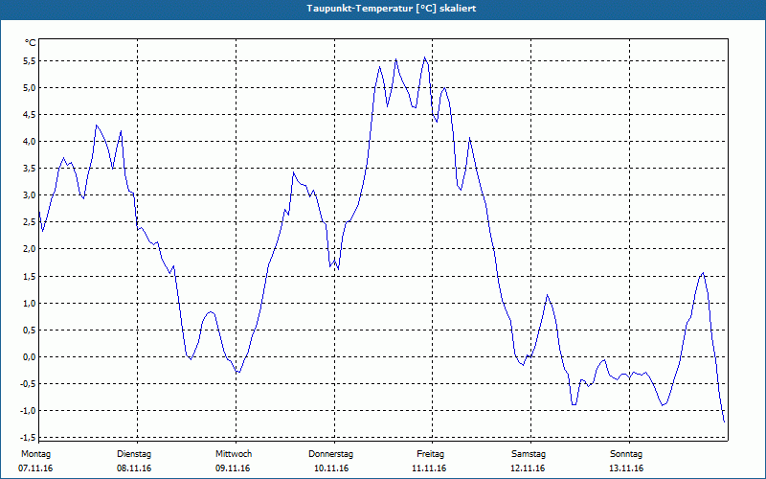Click the 2,0 y-axis label

click(x=30, y=249)
